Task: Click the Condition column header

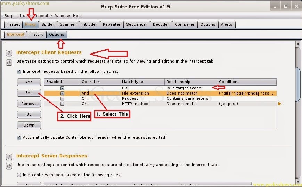Action: coord(247,82)
